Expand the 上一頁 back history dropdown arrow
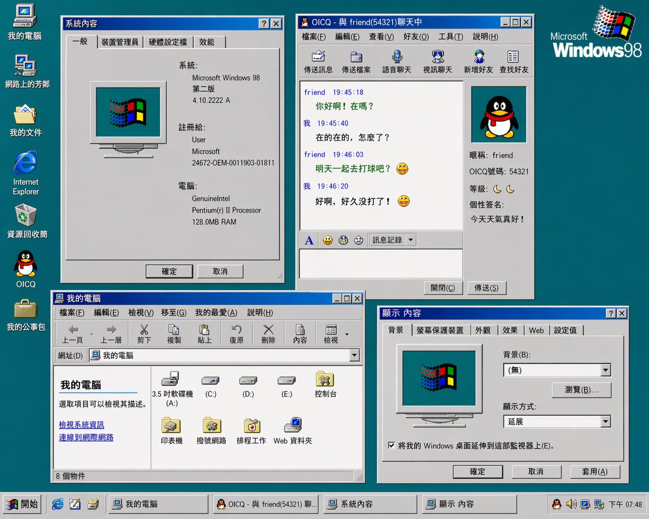The height and width of the screenshot is (519, 649). tap(91, 334)
